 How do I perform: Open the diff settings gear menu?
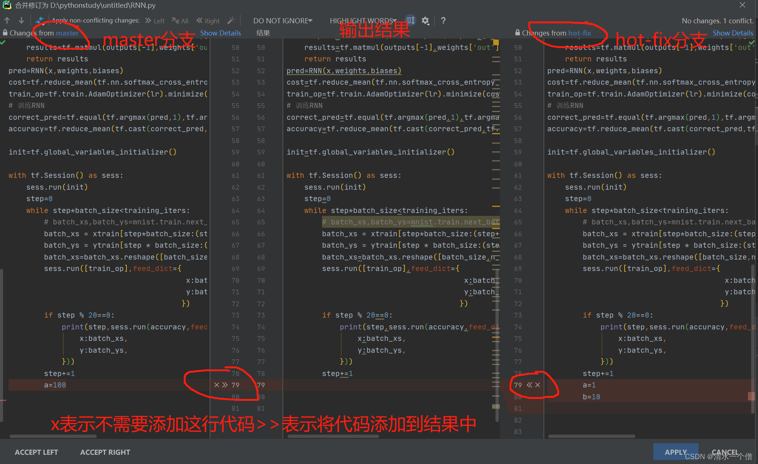click(426, 21)
